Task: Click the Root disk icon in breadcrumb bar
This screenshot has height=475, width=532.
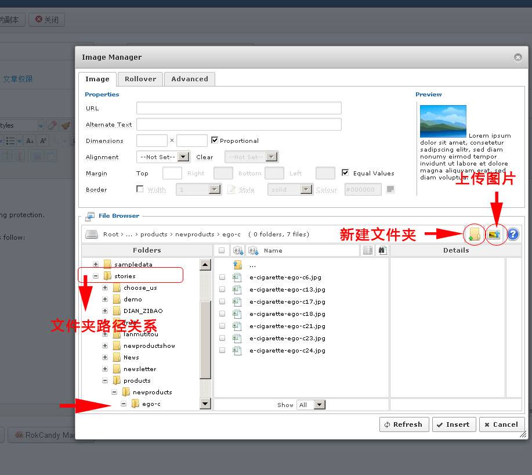Action: [91, 235]
